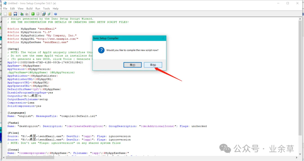
Task: Open the View menu
Action: [21, 8]
